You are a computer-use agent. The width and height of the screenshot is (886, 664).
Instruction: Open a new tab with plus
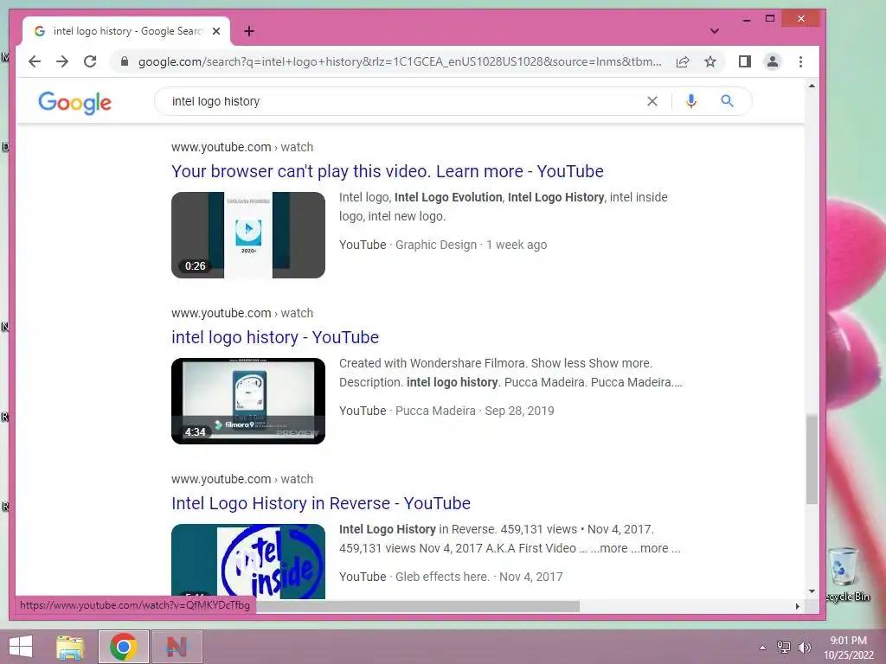coord(249,31)
